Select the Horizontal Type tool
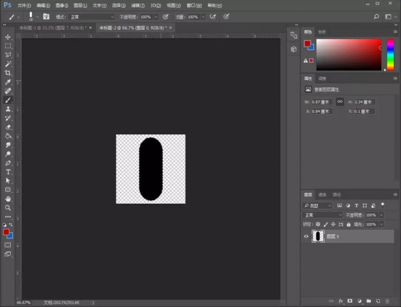Image resolution: width=401 pixels, height=307 pixels. tap(8, 172)
